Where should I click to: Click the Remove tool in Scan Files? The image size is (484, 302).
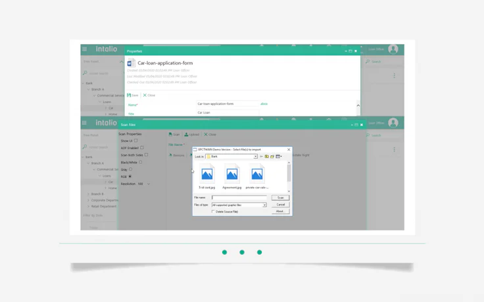176,156
